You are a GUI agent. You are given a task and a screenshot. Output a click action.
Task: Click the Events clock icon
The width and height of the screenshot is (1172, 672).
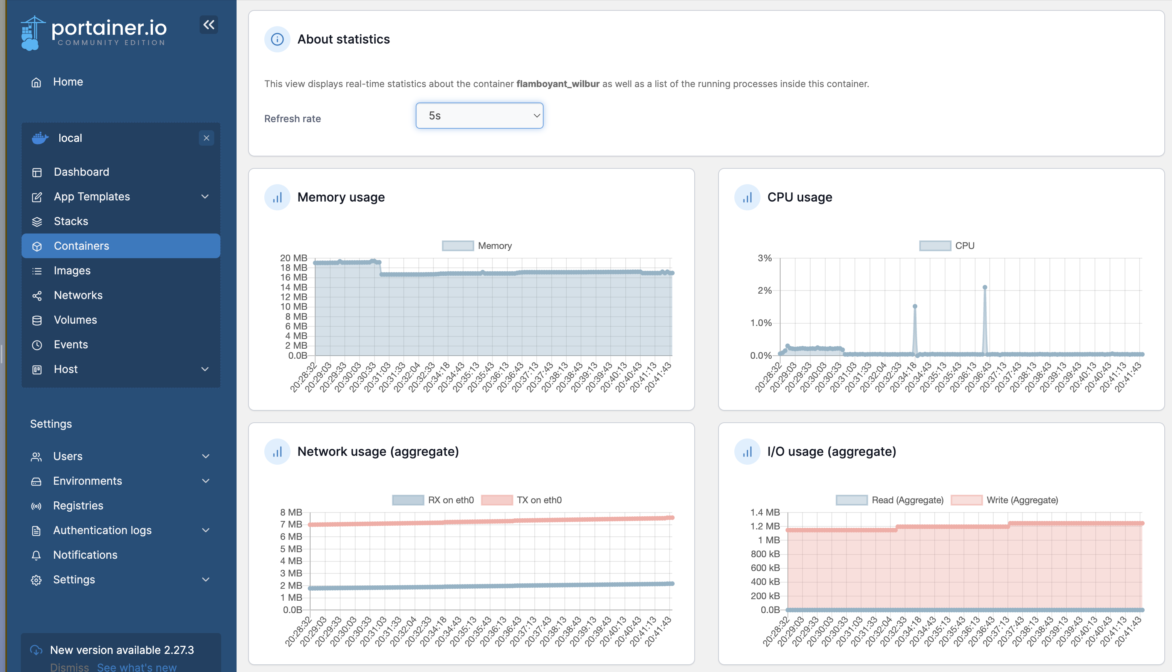tap(37, 345)
